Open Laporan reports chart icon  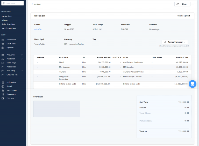tap(3, 48)
